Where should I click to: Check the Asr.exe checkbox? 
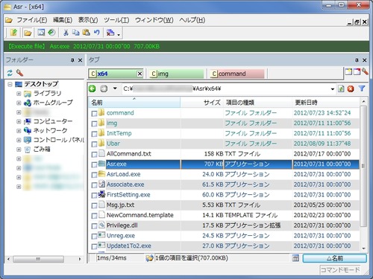point(94,164)
